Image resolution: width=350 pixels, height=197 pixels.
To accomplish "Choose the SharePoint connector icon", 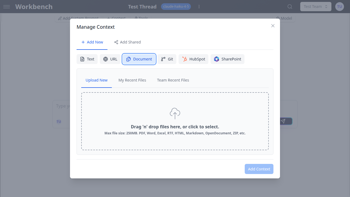I will pos(217,59).
